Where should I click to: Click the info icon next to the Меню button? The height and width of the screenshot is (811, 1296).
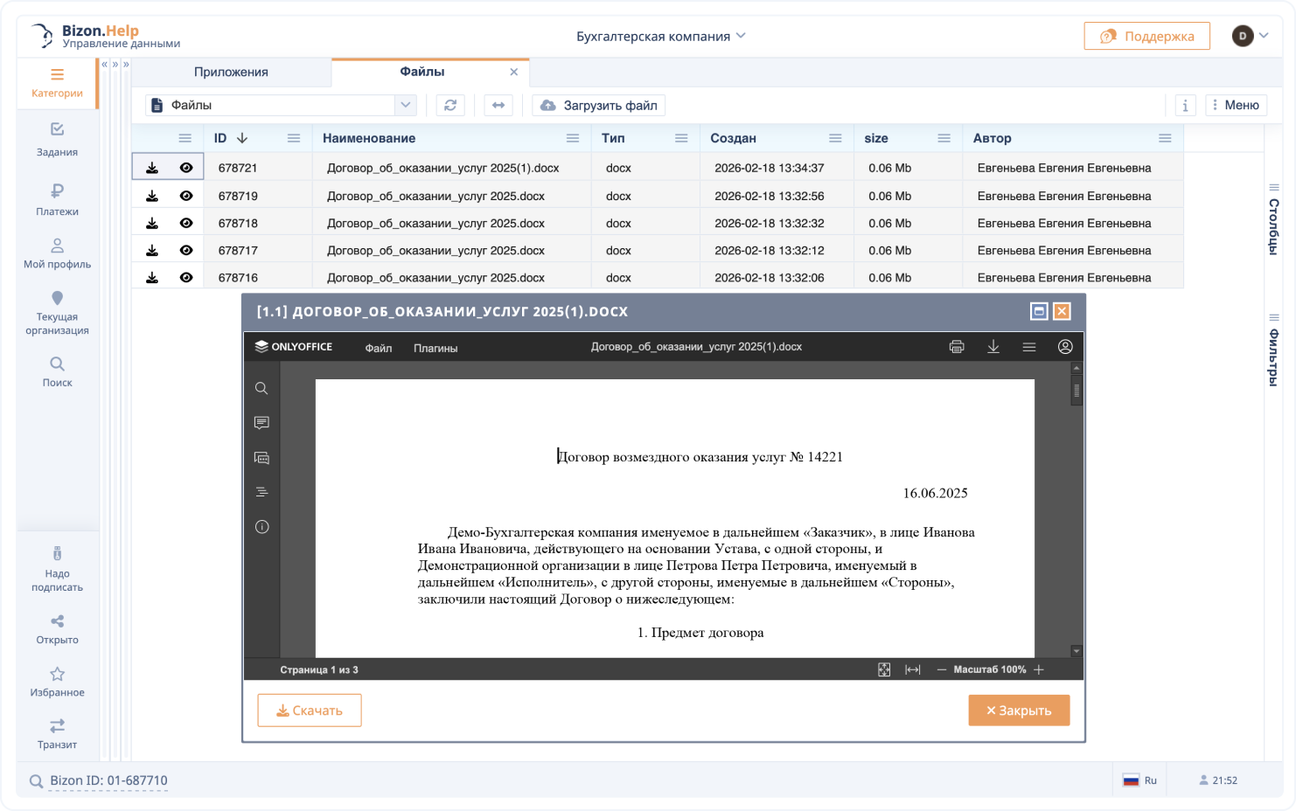point(1185,105)
